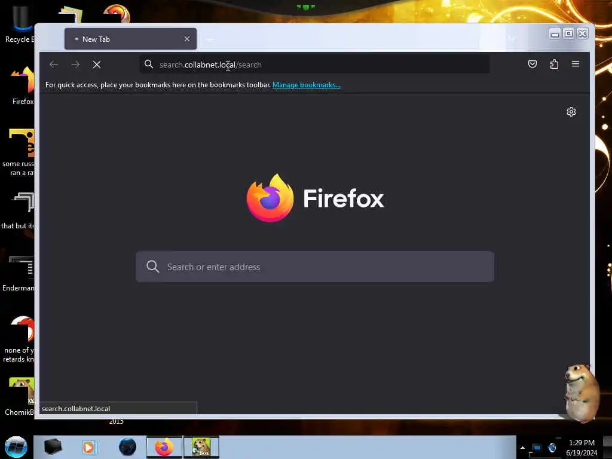
Task: Open the Extensions puzzle icon
Action: tap(554, 64)
